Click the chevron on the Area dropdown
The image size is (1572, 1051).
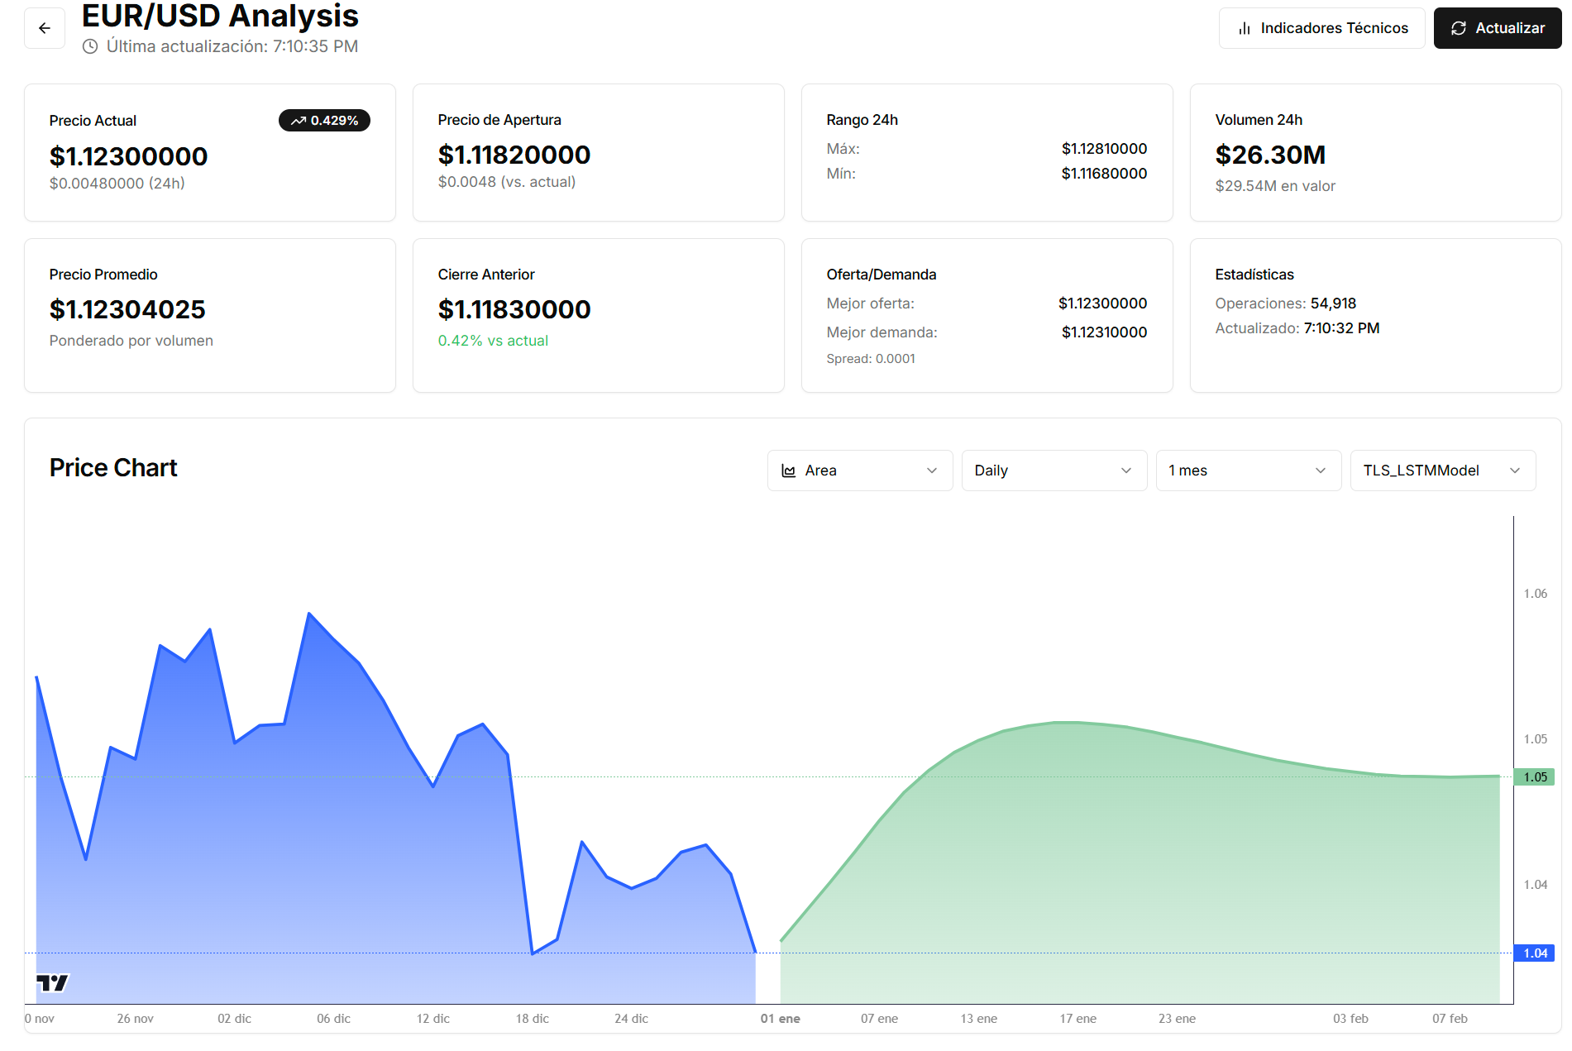pyautogui.click(x=932, y=471)
